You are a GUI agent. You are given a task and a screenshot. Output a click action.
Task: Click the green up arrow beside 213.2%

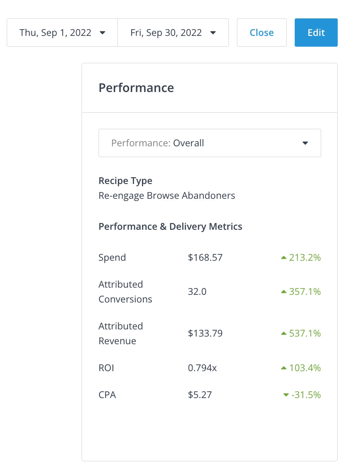(284, 258)
